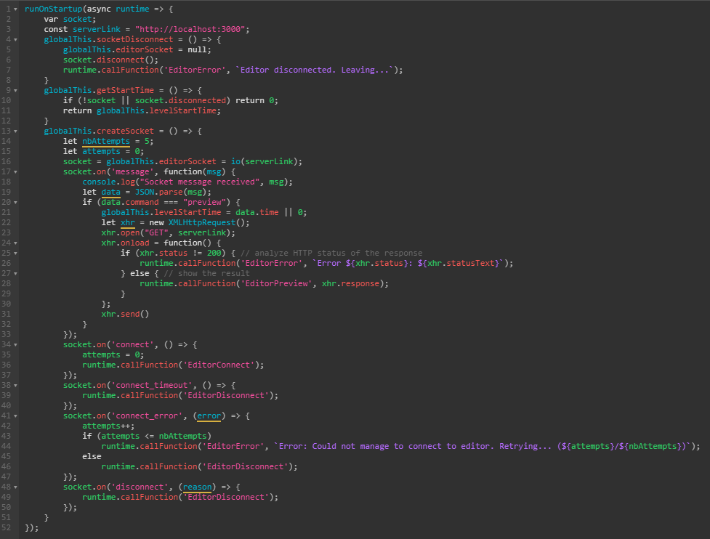Screen dimensions: 710x539
Task: Click "statusText" on line 26
Action: pyautogui.click(x=473, y=264)
